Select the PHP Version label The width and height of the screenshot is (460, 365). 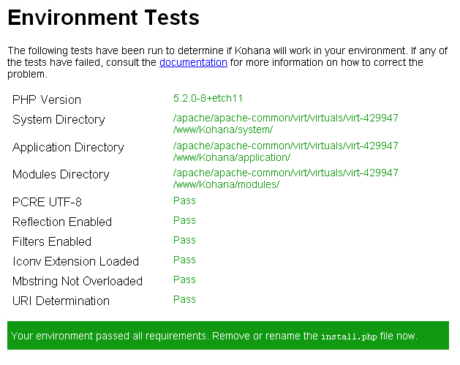pyautogui.click(x=47, y=99)
